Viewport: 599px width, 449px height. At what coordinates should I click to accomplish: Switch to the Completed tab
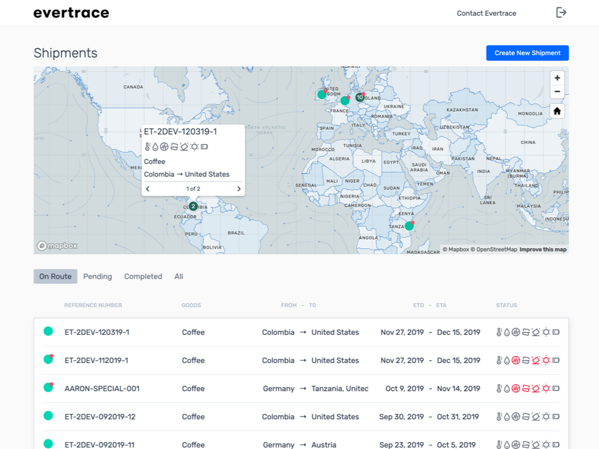[x=143, y=276]
